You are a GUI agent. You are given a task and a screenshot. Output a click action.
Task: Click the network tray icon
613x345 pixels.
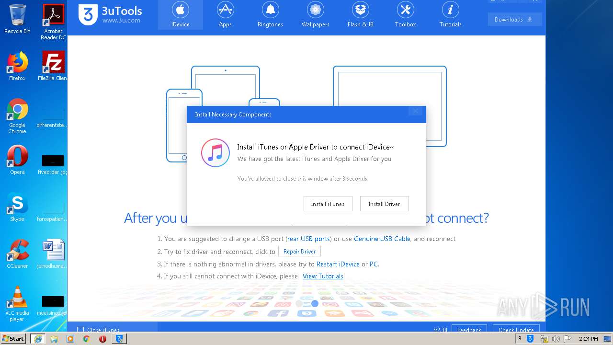[x=544, y=339]
